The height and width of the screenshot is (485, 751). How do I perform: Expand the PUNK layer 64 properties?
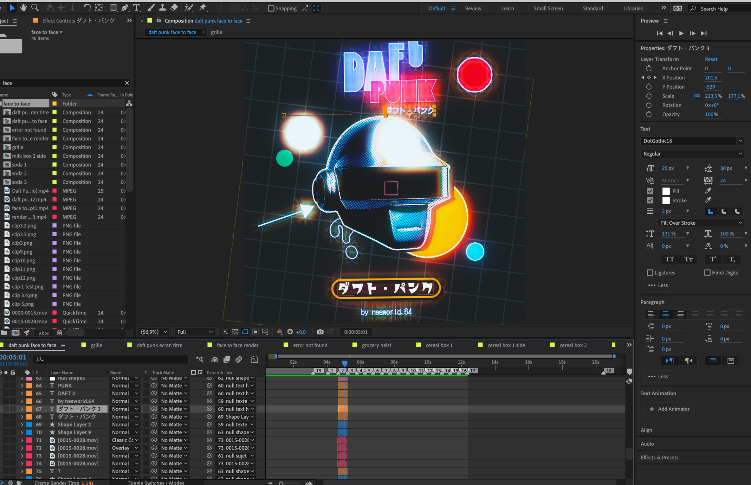click(22, 386)
